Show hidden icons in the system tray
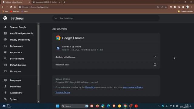 [x=159, y=106]
